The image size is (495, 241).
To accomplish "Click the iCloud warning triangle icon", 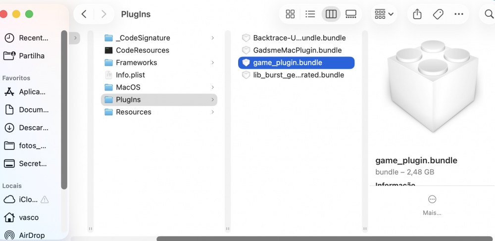I will (x=45, y=199).
